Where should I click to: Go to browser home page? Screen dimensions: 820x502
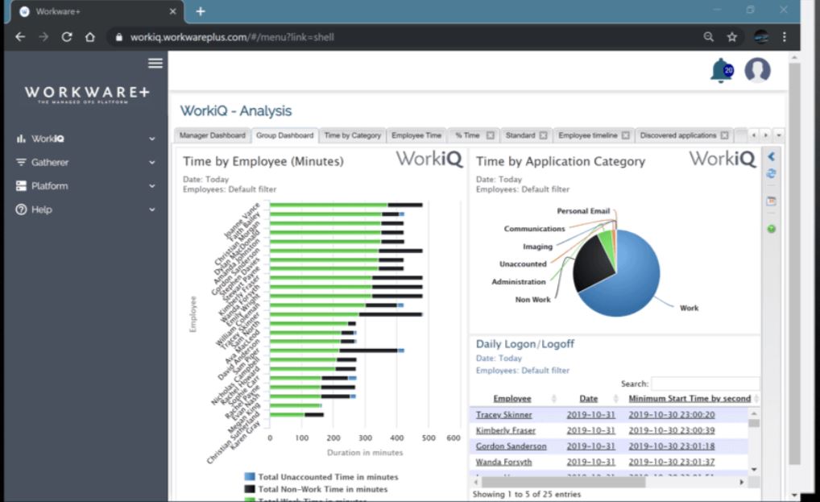tap(90, 37)
